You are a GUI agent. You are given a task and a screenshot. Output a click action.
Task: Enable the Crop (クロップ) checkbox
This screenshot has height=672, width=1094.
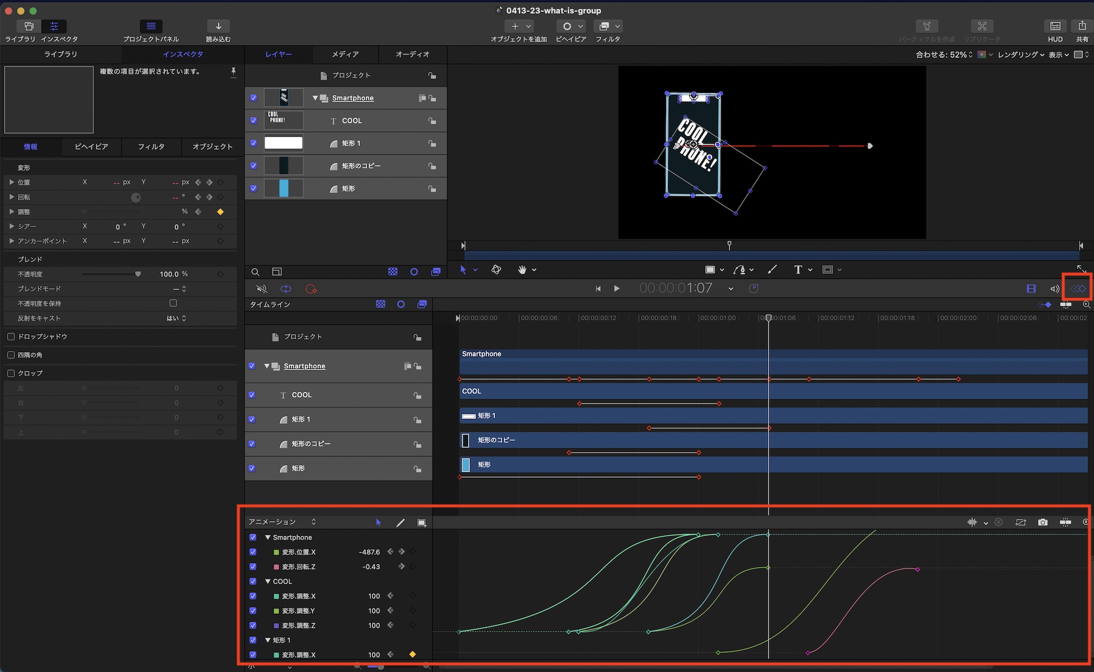click(11, 373)
